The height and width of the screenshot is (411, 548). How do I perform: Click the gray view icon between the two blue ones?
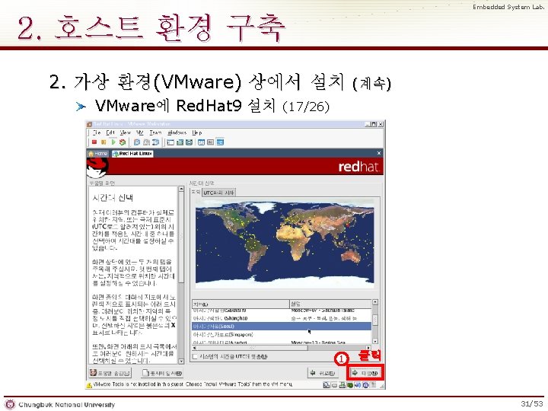[210, 142]
